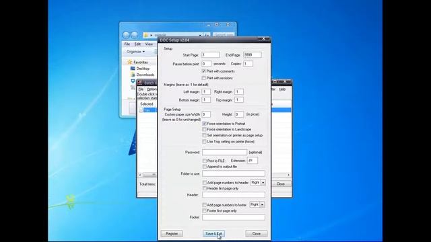Check Force orientation to Landscape
Image resolution: width=431 pixels, height=242 pixels.
coord(204,129)
